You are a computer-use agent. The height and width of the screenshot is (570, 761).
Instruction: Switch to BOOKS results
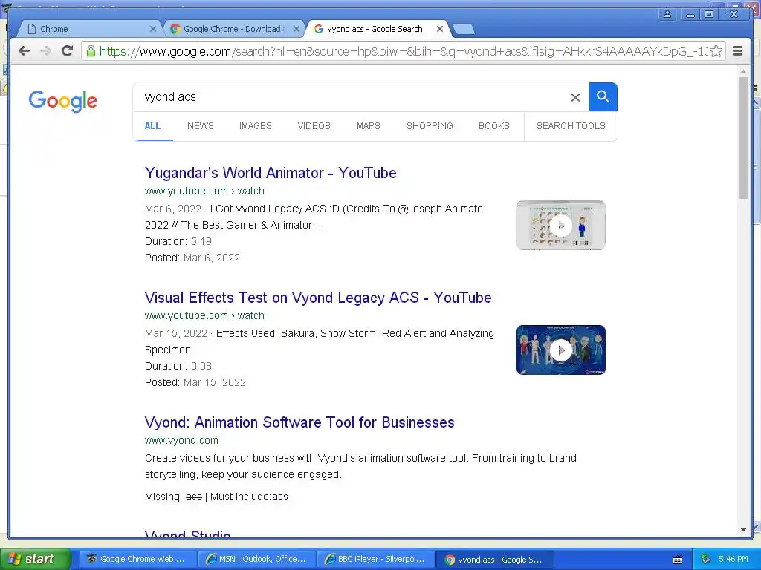tap(494, 126)
